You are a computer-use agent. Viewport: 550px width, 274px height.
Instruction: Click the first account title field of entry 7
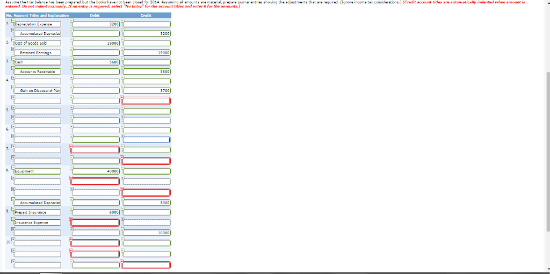(38, 150)
